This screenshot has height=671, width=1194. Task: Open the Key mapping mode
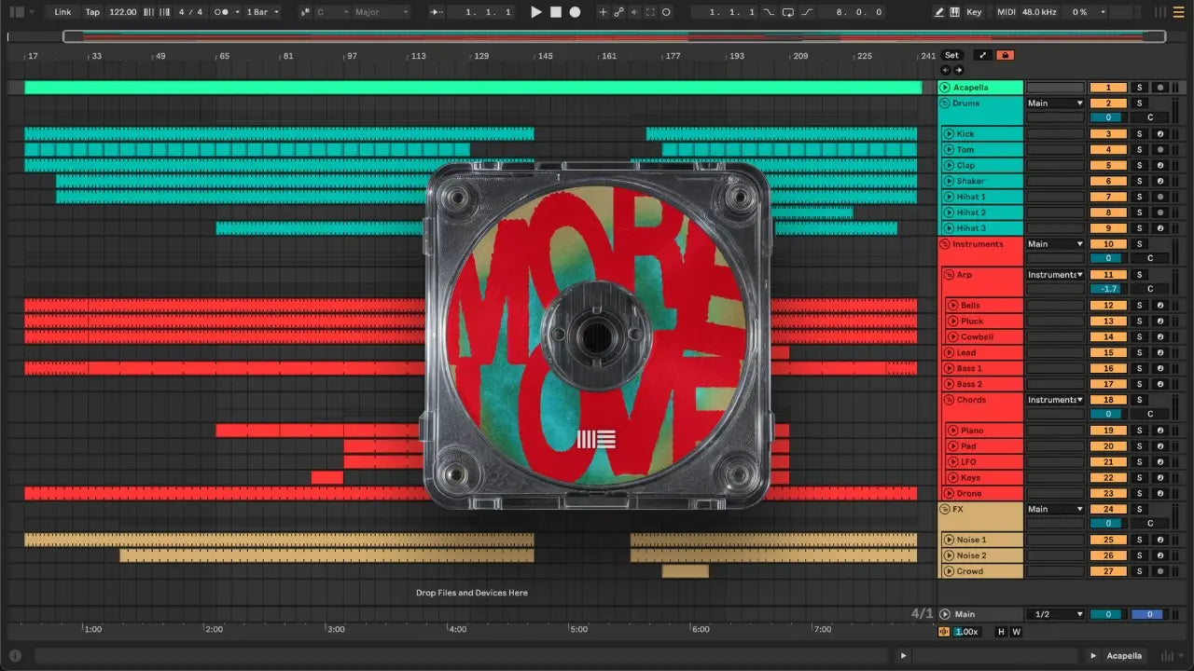pyautogui.click(x=974, y=12)
